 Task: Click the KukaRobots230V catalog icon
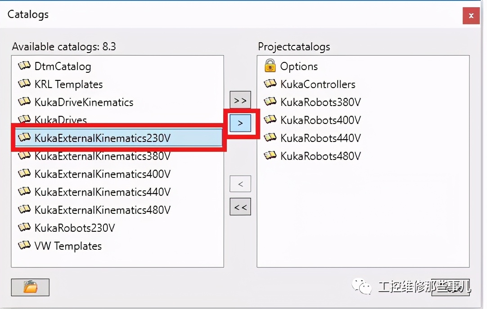click(24, 228)
